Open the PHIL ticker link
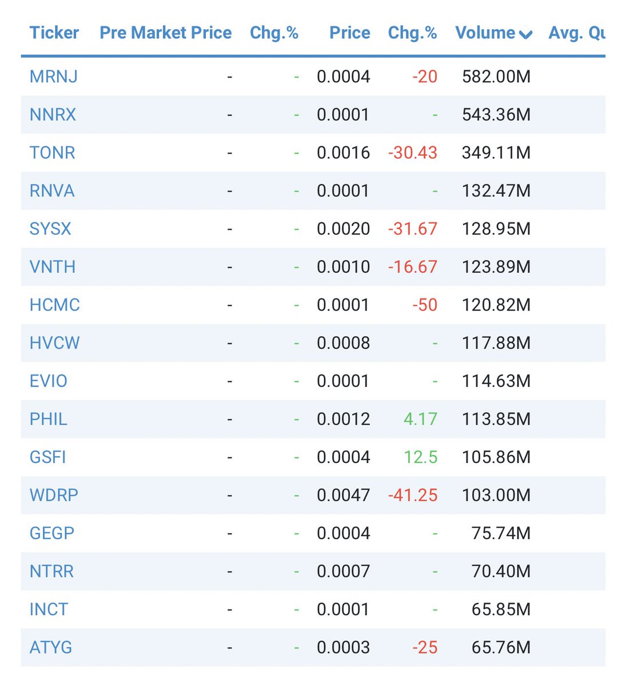Viewport: 626px width, 686px height. click(49, 419)
